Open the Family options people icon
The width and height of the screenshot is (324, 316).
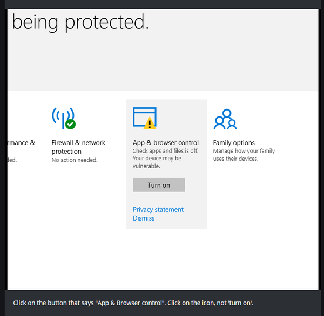click(225, 120)
